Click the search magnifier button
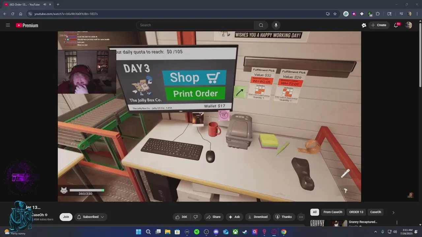The height and width of the screenshot is (237, 422). coord(261,25)
